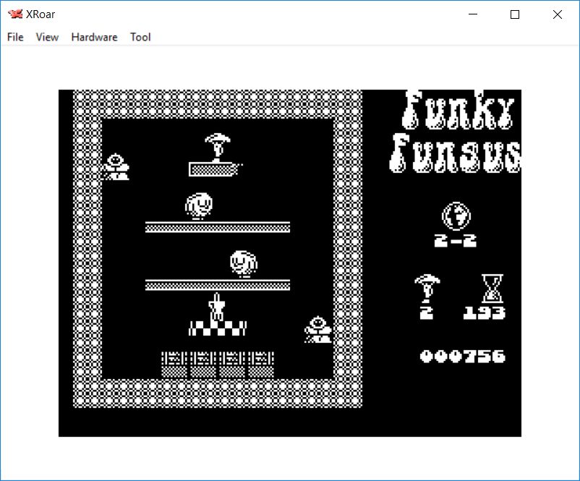Click the globe level icon
Image resolution: width=580 pixels, height=481 pixels.
point(456,216)
